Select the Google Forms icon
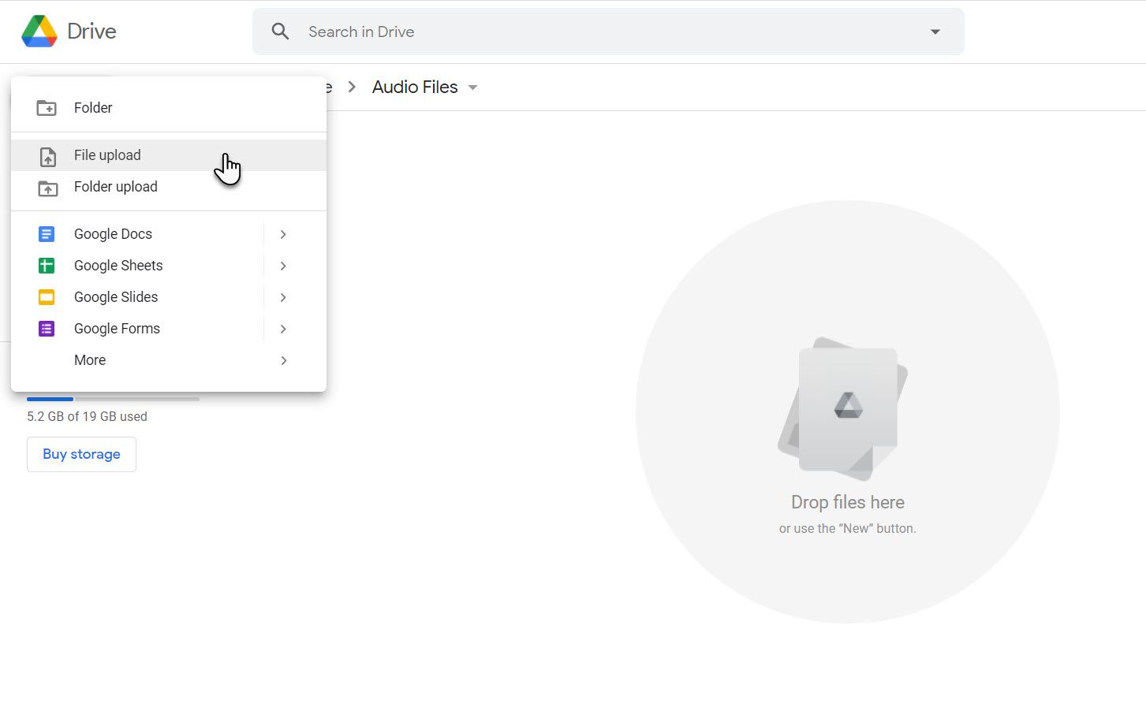The width and height of the screenshot is (1146, 711). click(x=46, y=328)
